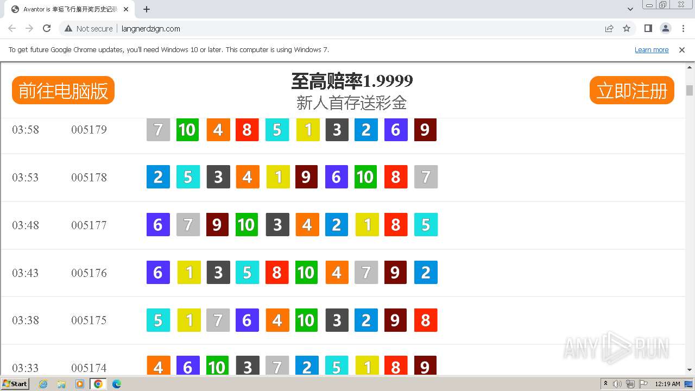Open the Windows Start menu
Viewport: 695px width, 391px height.
[15, 384]
